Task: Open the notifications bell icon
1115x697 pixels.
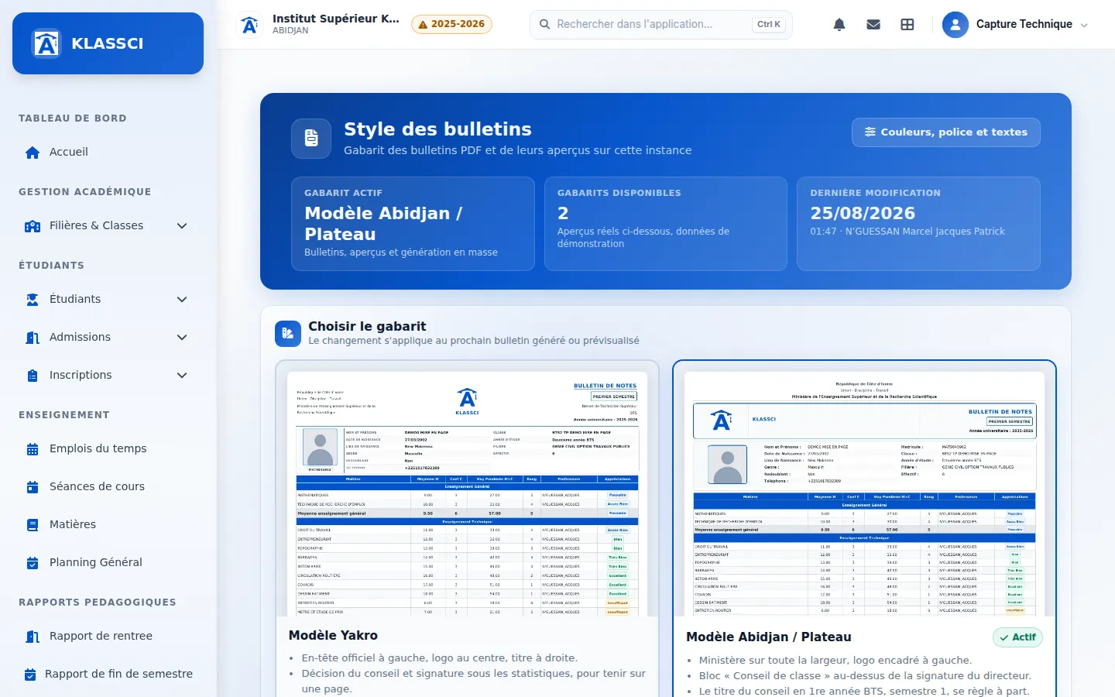Action: pos(839,25)
